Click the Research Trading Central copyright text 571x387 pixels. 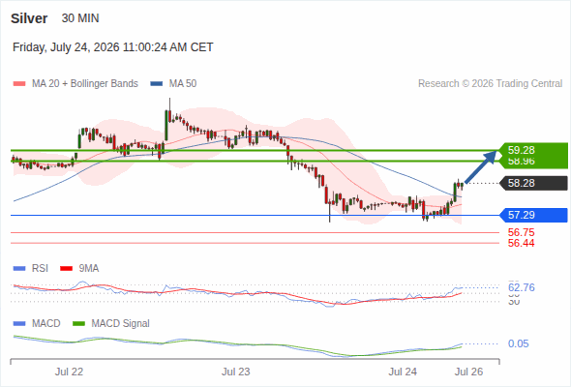point(490,84)
